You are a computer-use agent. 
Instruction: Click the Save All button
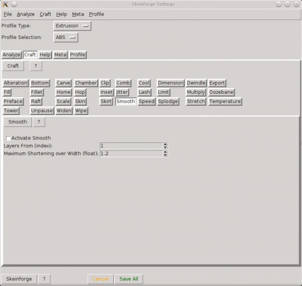pyautogui.click(x=129, y=279)
